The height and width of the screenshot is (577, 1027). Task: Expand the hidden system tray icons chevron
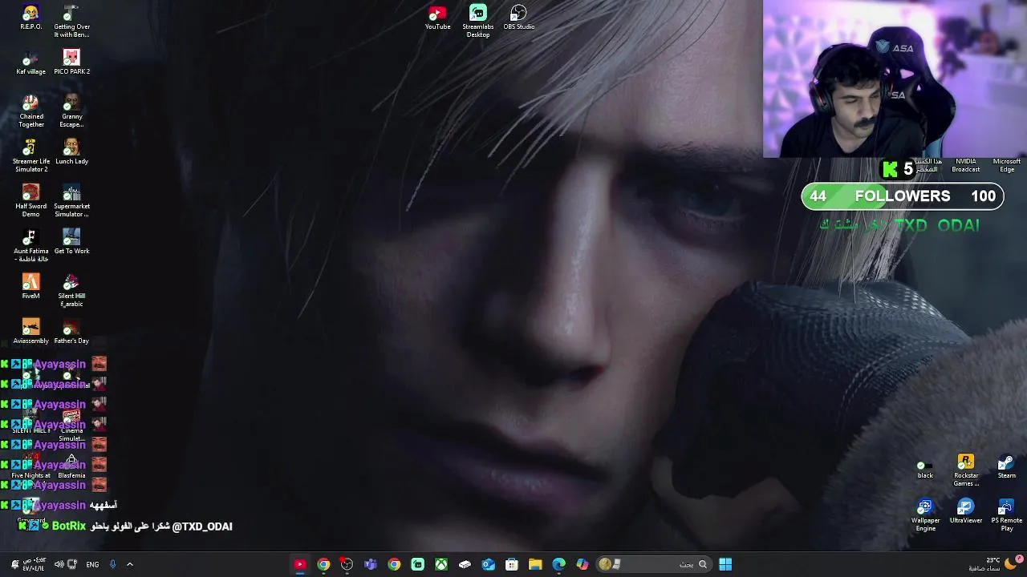[x=130, y=564]
